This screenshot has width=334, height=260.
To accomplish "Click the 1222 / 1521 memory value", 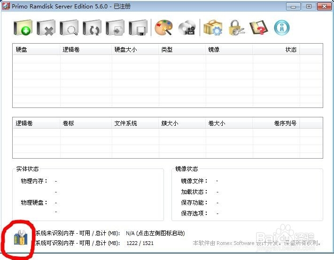I will [x=140, y=243].
